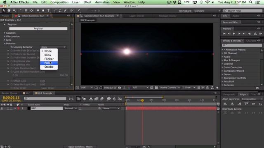Choose None looping behavior
Screen dimensions: 264x148
coord(49,51)
